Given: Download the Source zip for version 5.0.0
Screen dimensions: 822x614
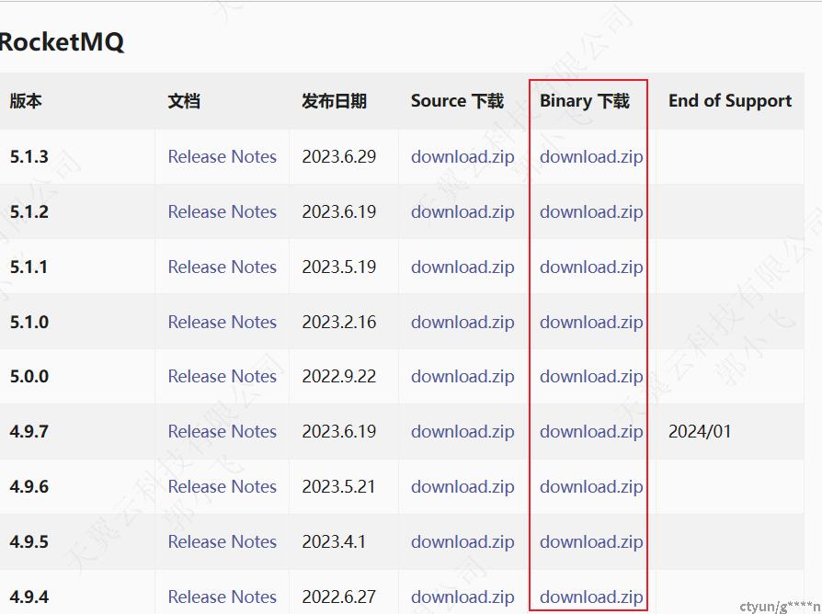Looking at the screenshot, I should (x=462, y=376).
